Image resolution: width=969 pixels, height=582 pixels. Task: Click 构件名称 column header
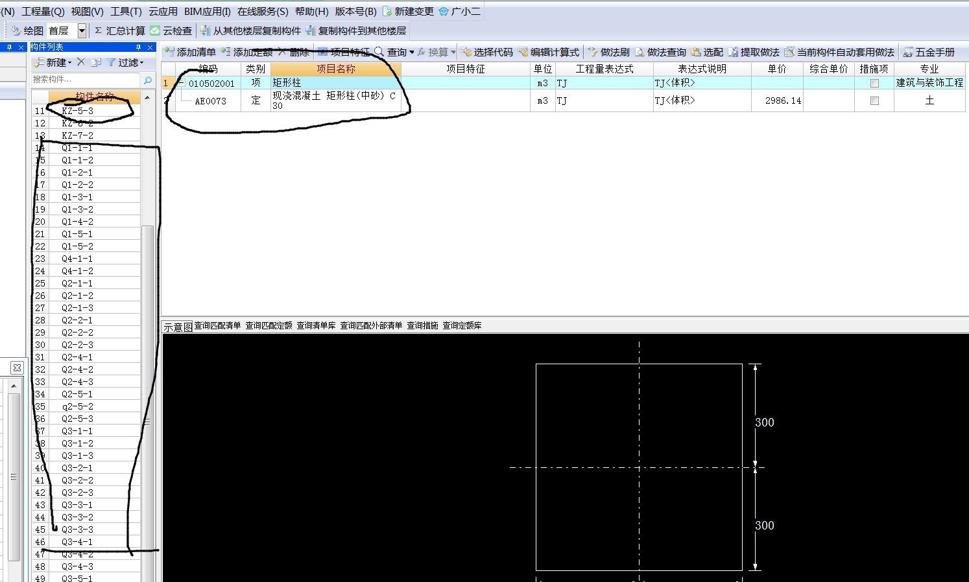pos(95,97)
